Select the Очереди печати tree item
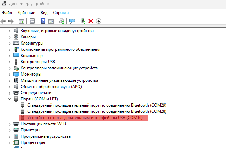This screenshot has width=226, height=148. 36,93
